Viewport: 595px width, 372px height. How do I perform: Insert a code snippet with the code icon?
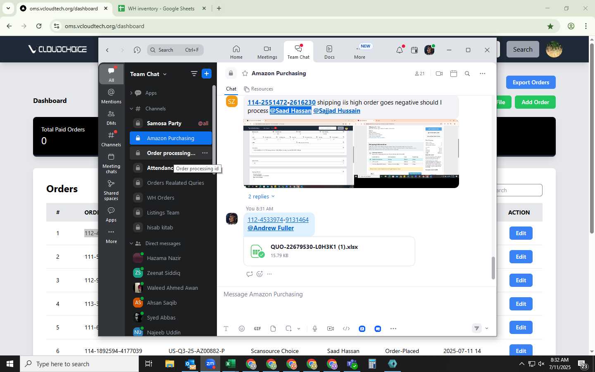point(346,329)
